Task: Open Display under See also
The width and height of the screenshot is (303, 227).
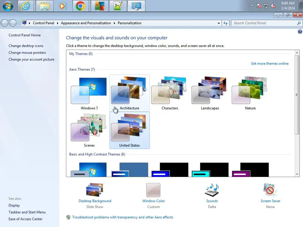Action: [14, 205]
